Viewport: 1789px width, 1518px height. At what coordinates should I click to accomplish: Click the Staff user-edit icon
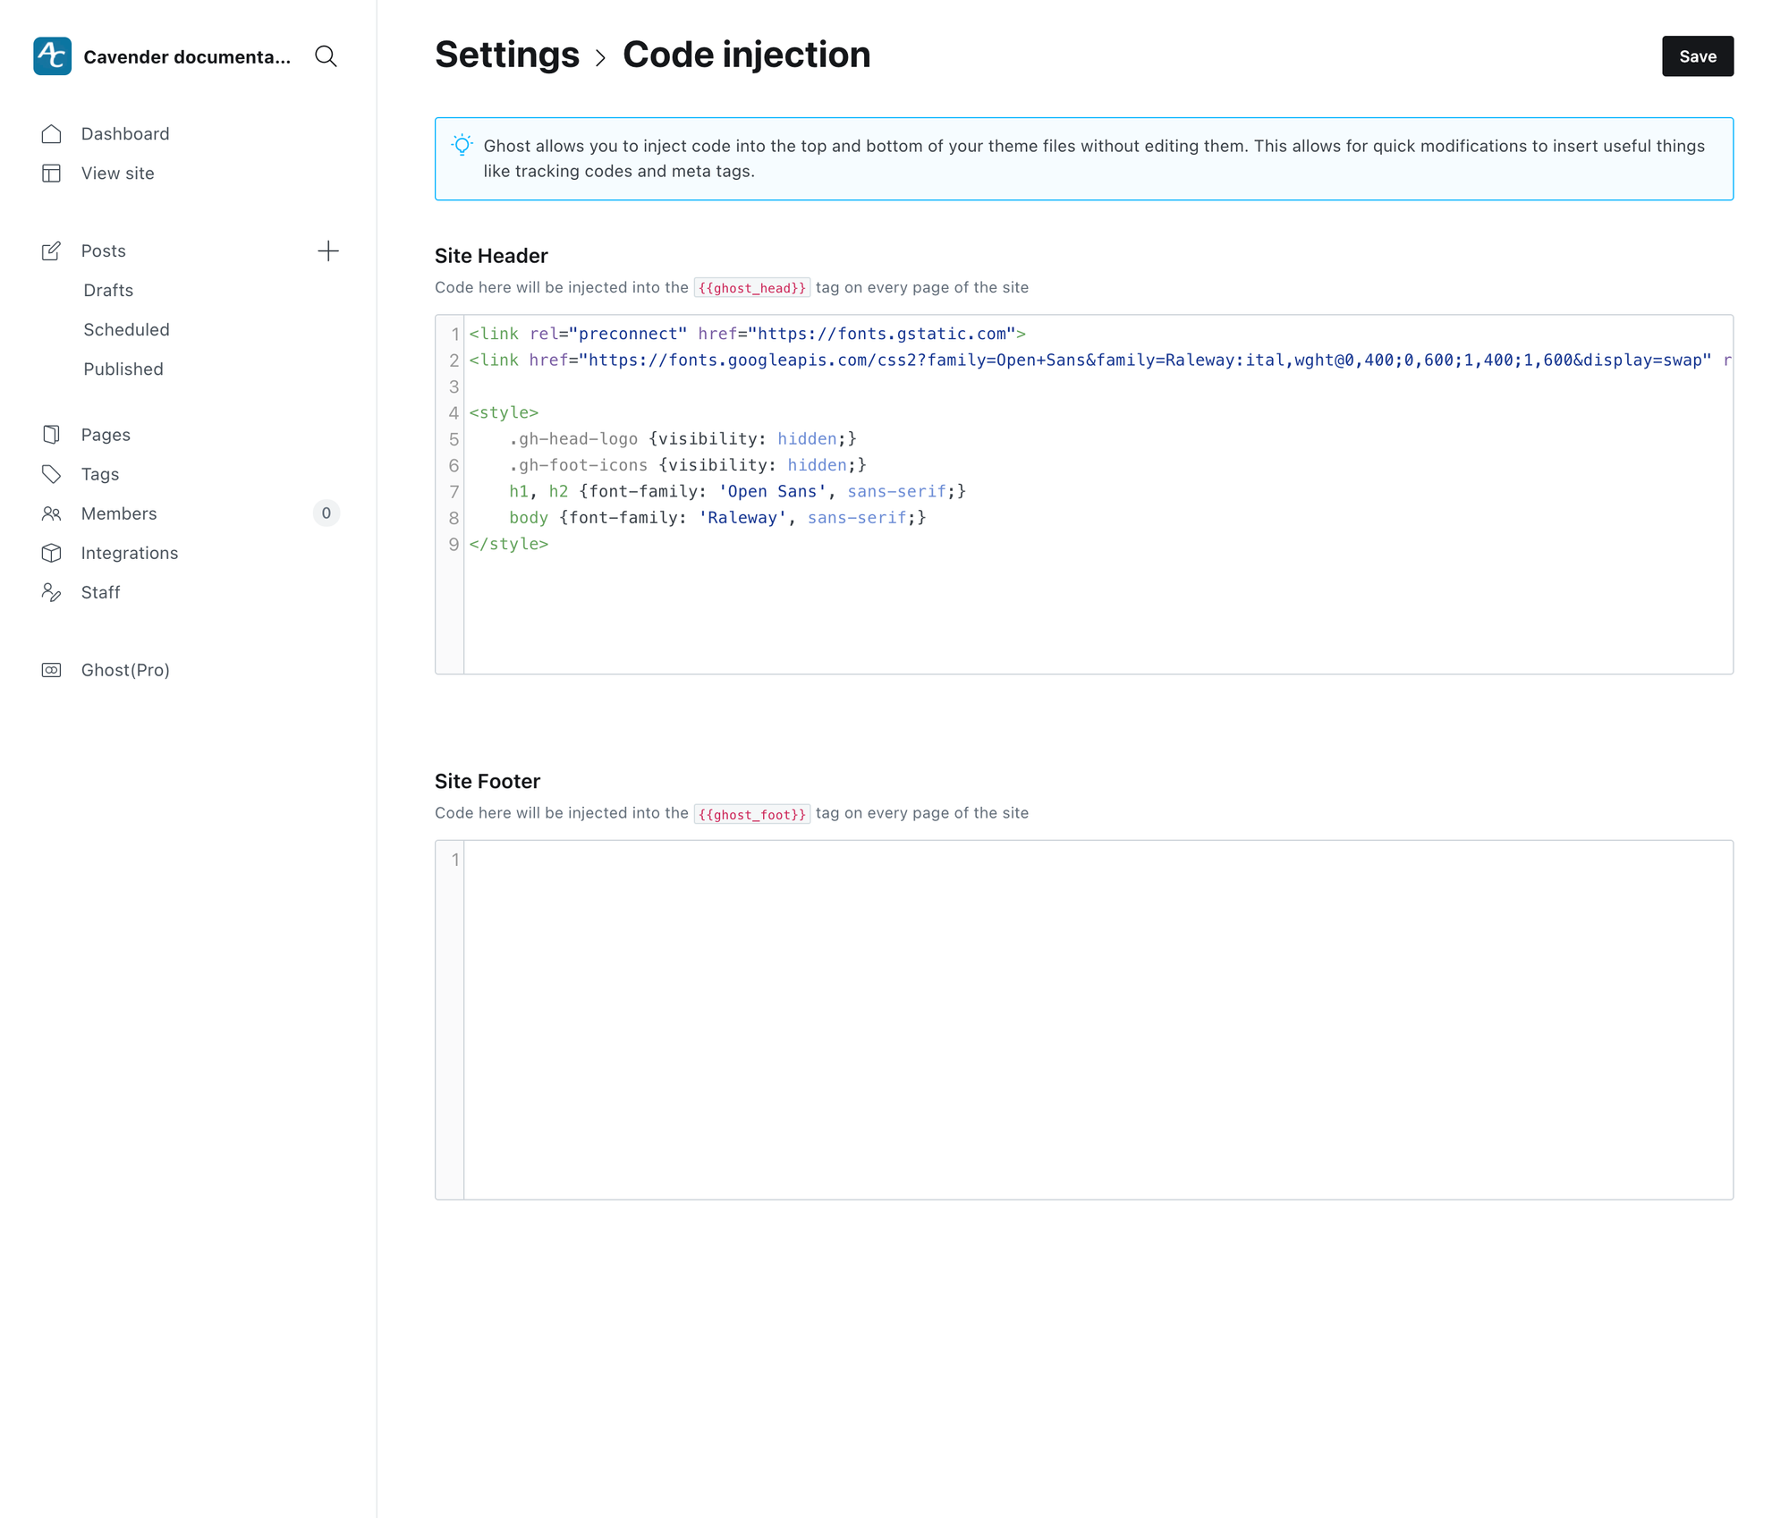52,592
